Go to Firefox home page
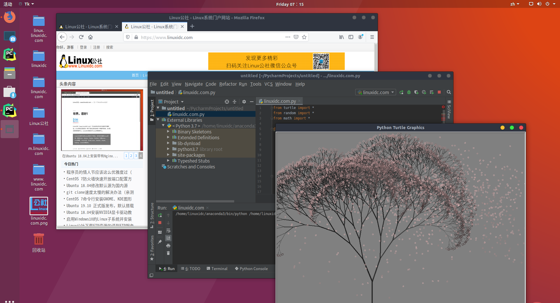This screenshot has width=560, height=303. pos(90,37)
